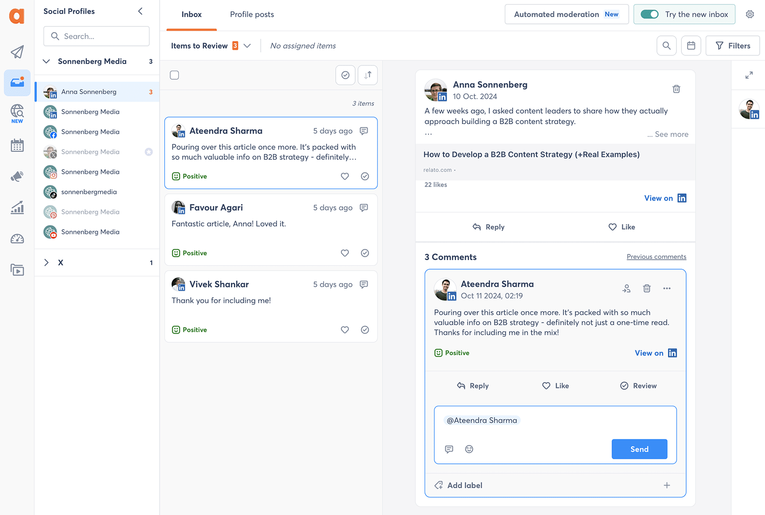
Task: Open the date range calendar icon
Action: pos(691,46)
